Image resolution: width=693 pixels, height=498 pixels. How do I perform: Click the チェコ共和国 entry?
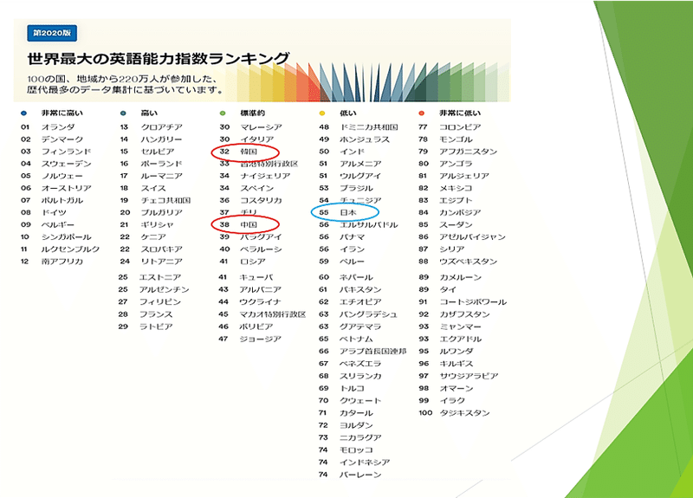pyautogui.click(x=165, y=200)
